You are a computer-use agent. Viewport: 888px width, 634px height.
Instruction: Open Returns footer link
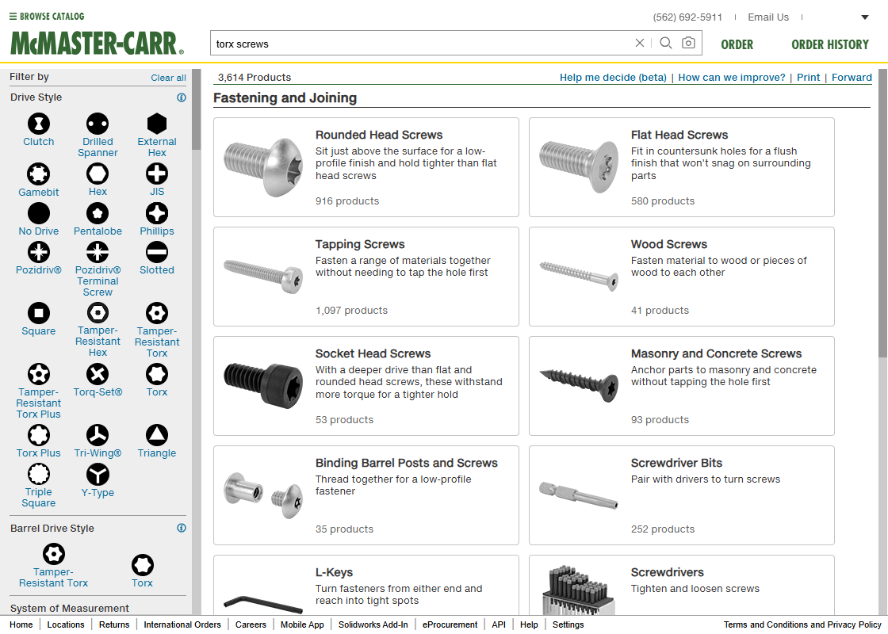(x=114, y=624)
